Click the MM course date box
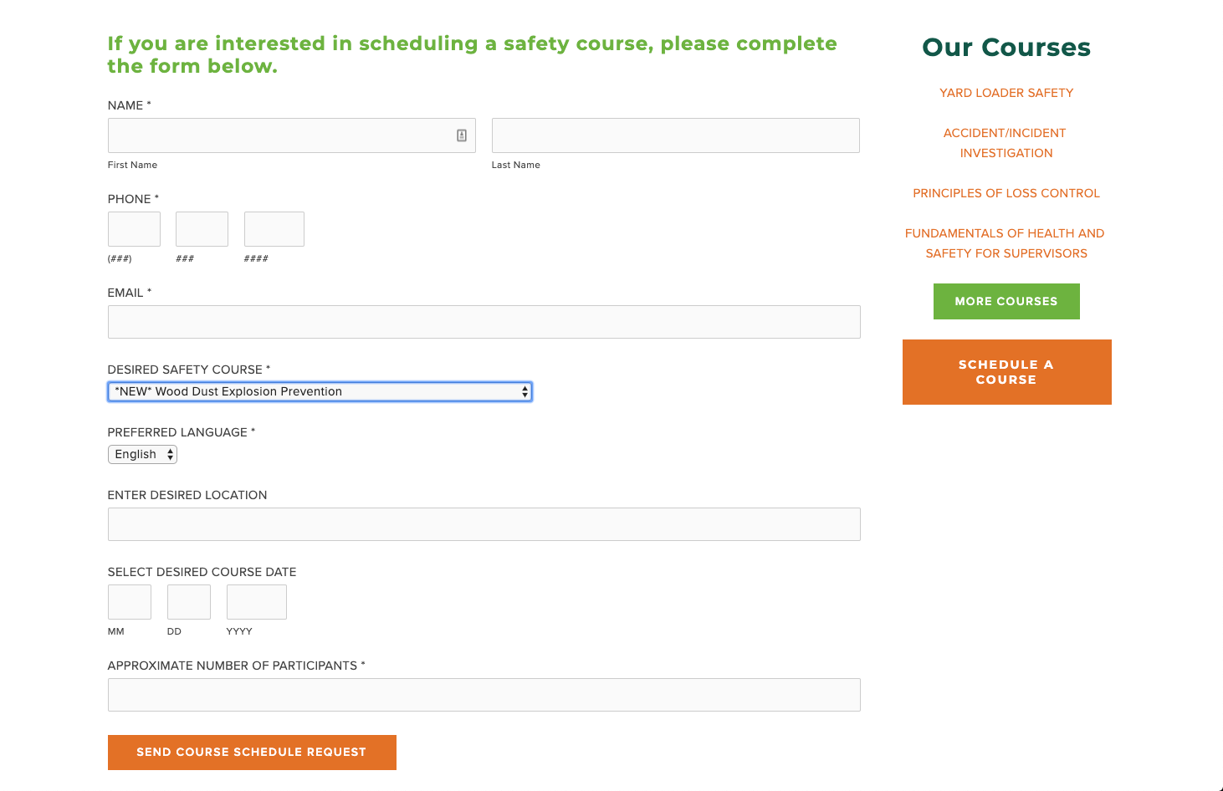Screen dimensions: 1223x791 point(130,602)
